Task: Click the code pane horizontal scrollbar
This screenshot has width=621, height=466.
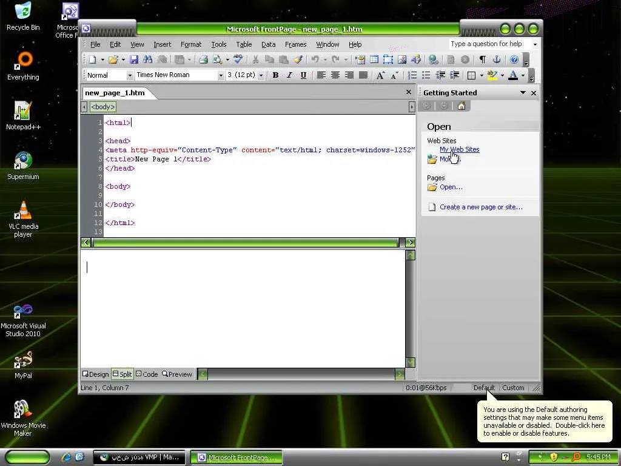Action: [248, 243]
